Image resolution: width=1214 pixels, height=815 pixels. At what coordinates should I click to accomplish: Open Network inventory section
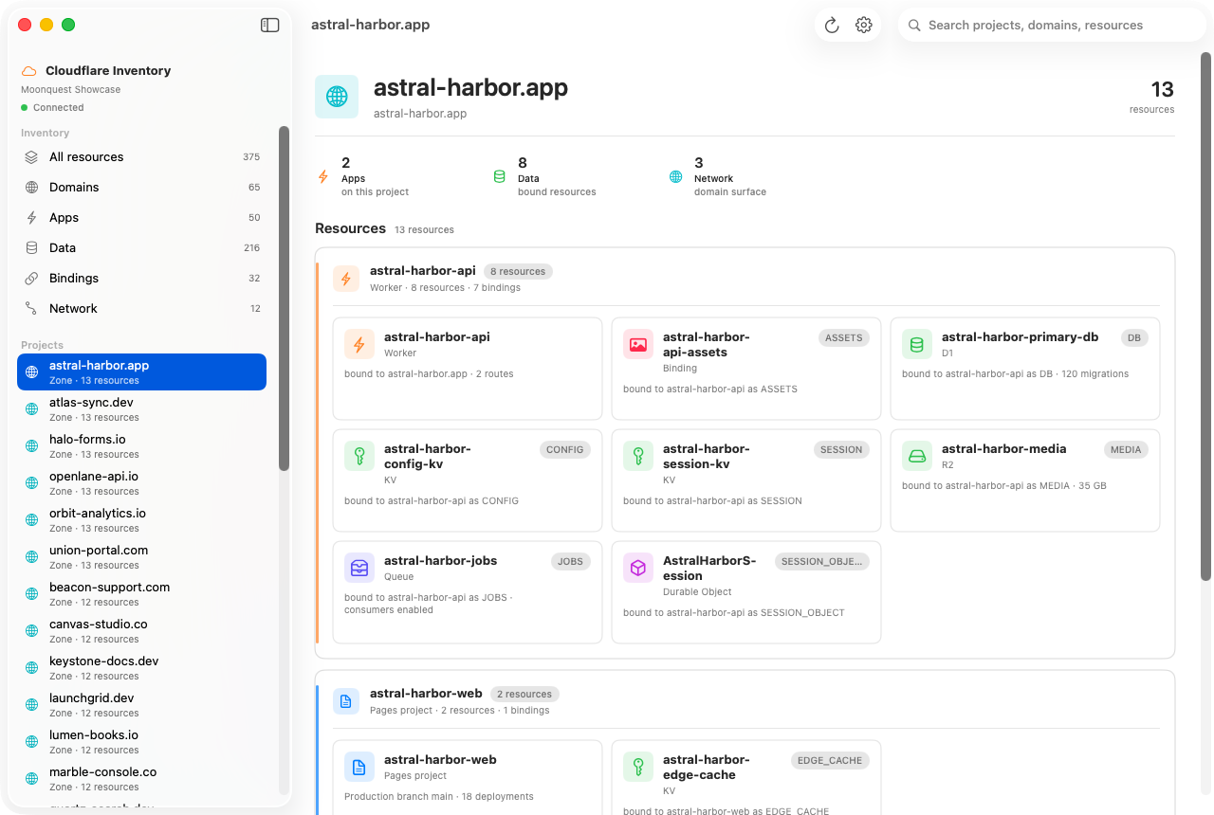point(142,309)
